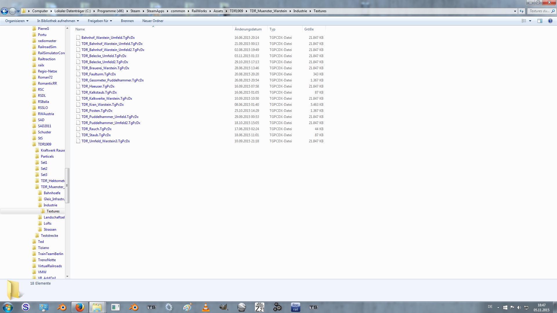Click the Help question mark icon
The height and width of the screenshot is (313, 557).
click(x=550, y=21)
